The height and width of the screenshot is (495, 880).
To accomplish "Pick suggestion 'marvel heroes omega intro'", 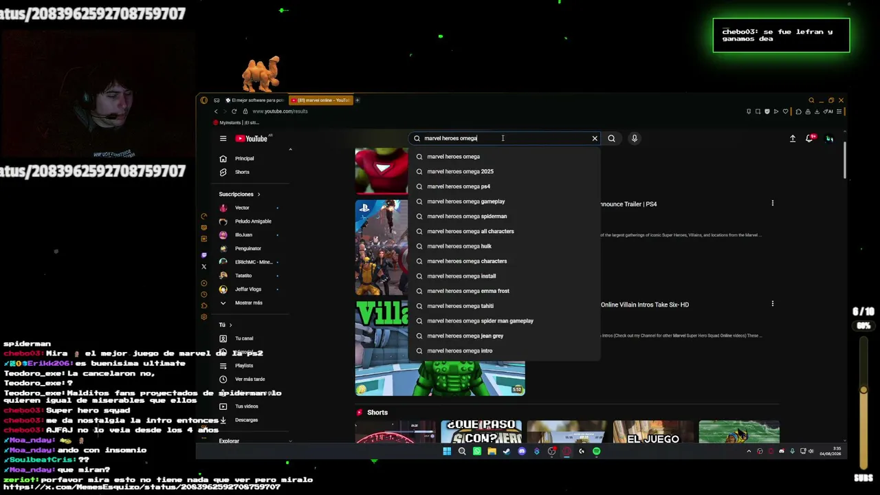I will [504, 351].
